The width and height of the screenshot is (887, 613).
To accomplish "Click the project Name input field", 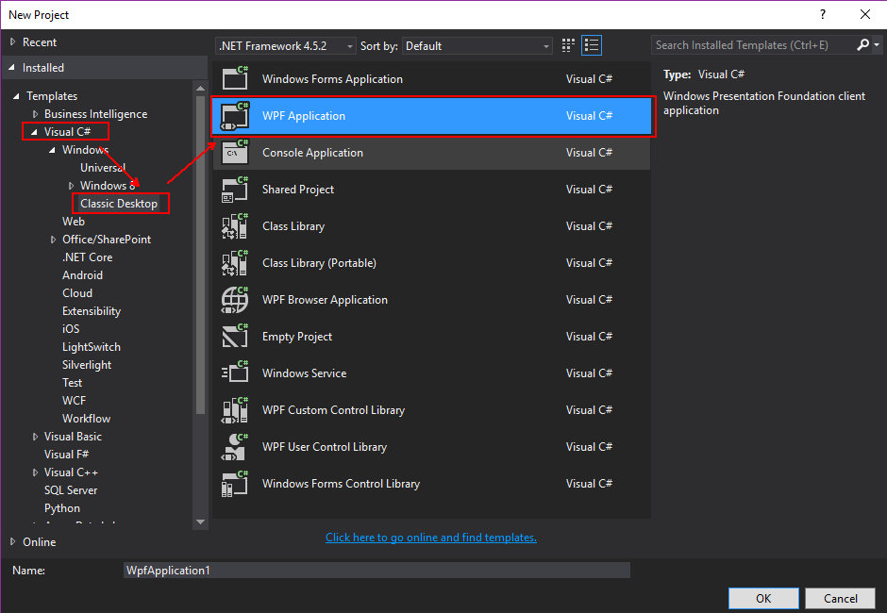I will click(x=377, y=571).
